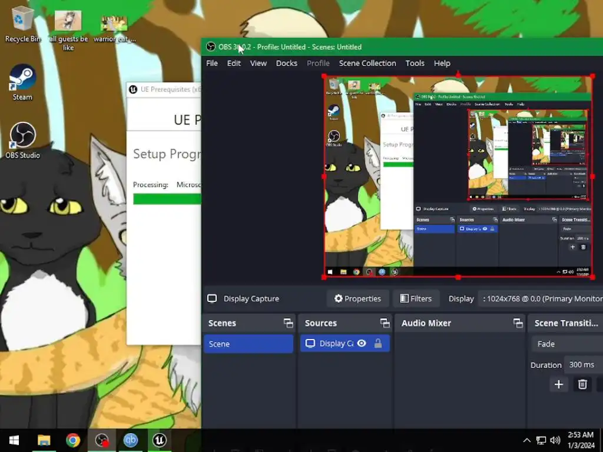The image size is (603, 452).
Task: Select the Steam desktop shortcut
Action: (22, 82)
